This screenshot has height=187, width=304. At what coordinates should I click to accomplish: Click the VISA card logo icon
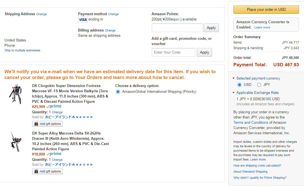coord(83,20)
